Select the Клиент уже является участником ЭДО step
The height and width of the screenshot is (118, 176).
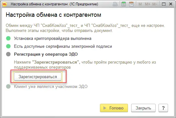tap(51, 87)
